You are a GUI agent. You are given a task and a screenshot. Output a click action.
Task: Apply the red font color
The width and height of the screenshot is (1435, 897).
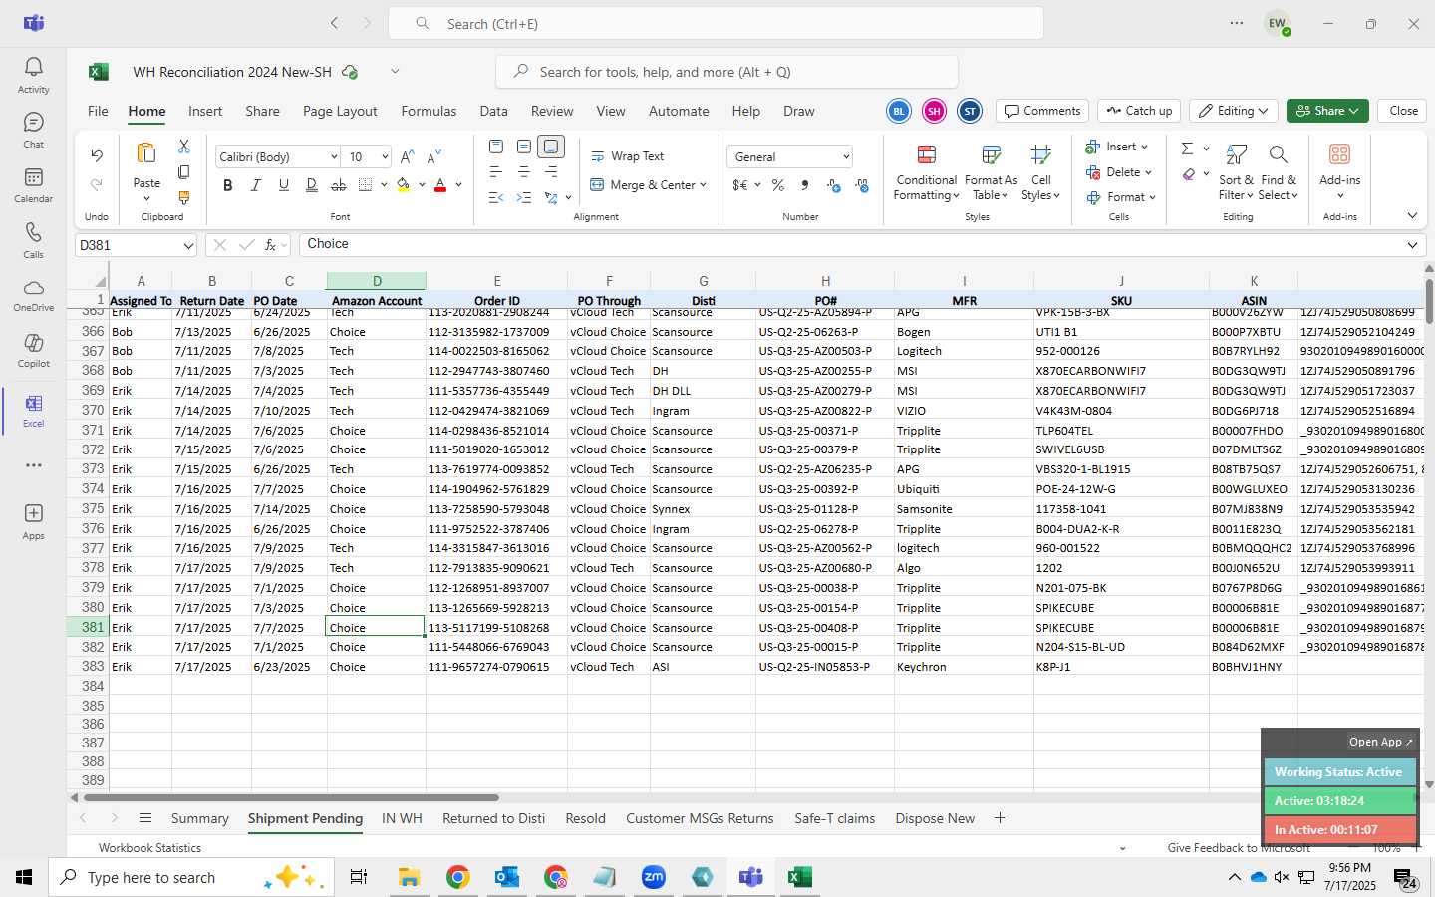(440, 185)
